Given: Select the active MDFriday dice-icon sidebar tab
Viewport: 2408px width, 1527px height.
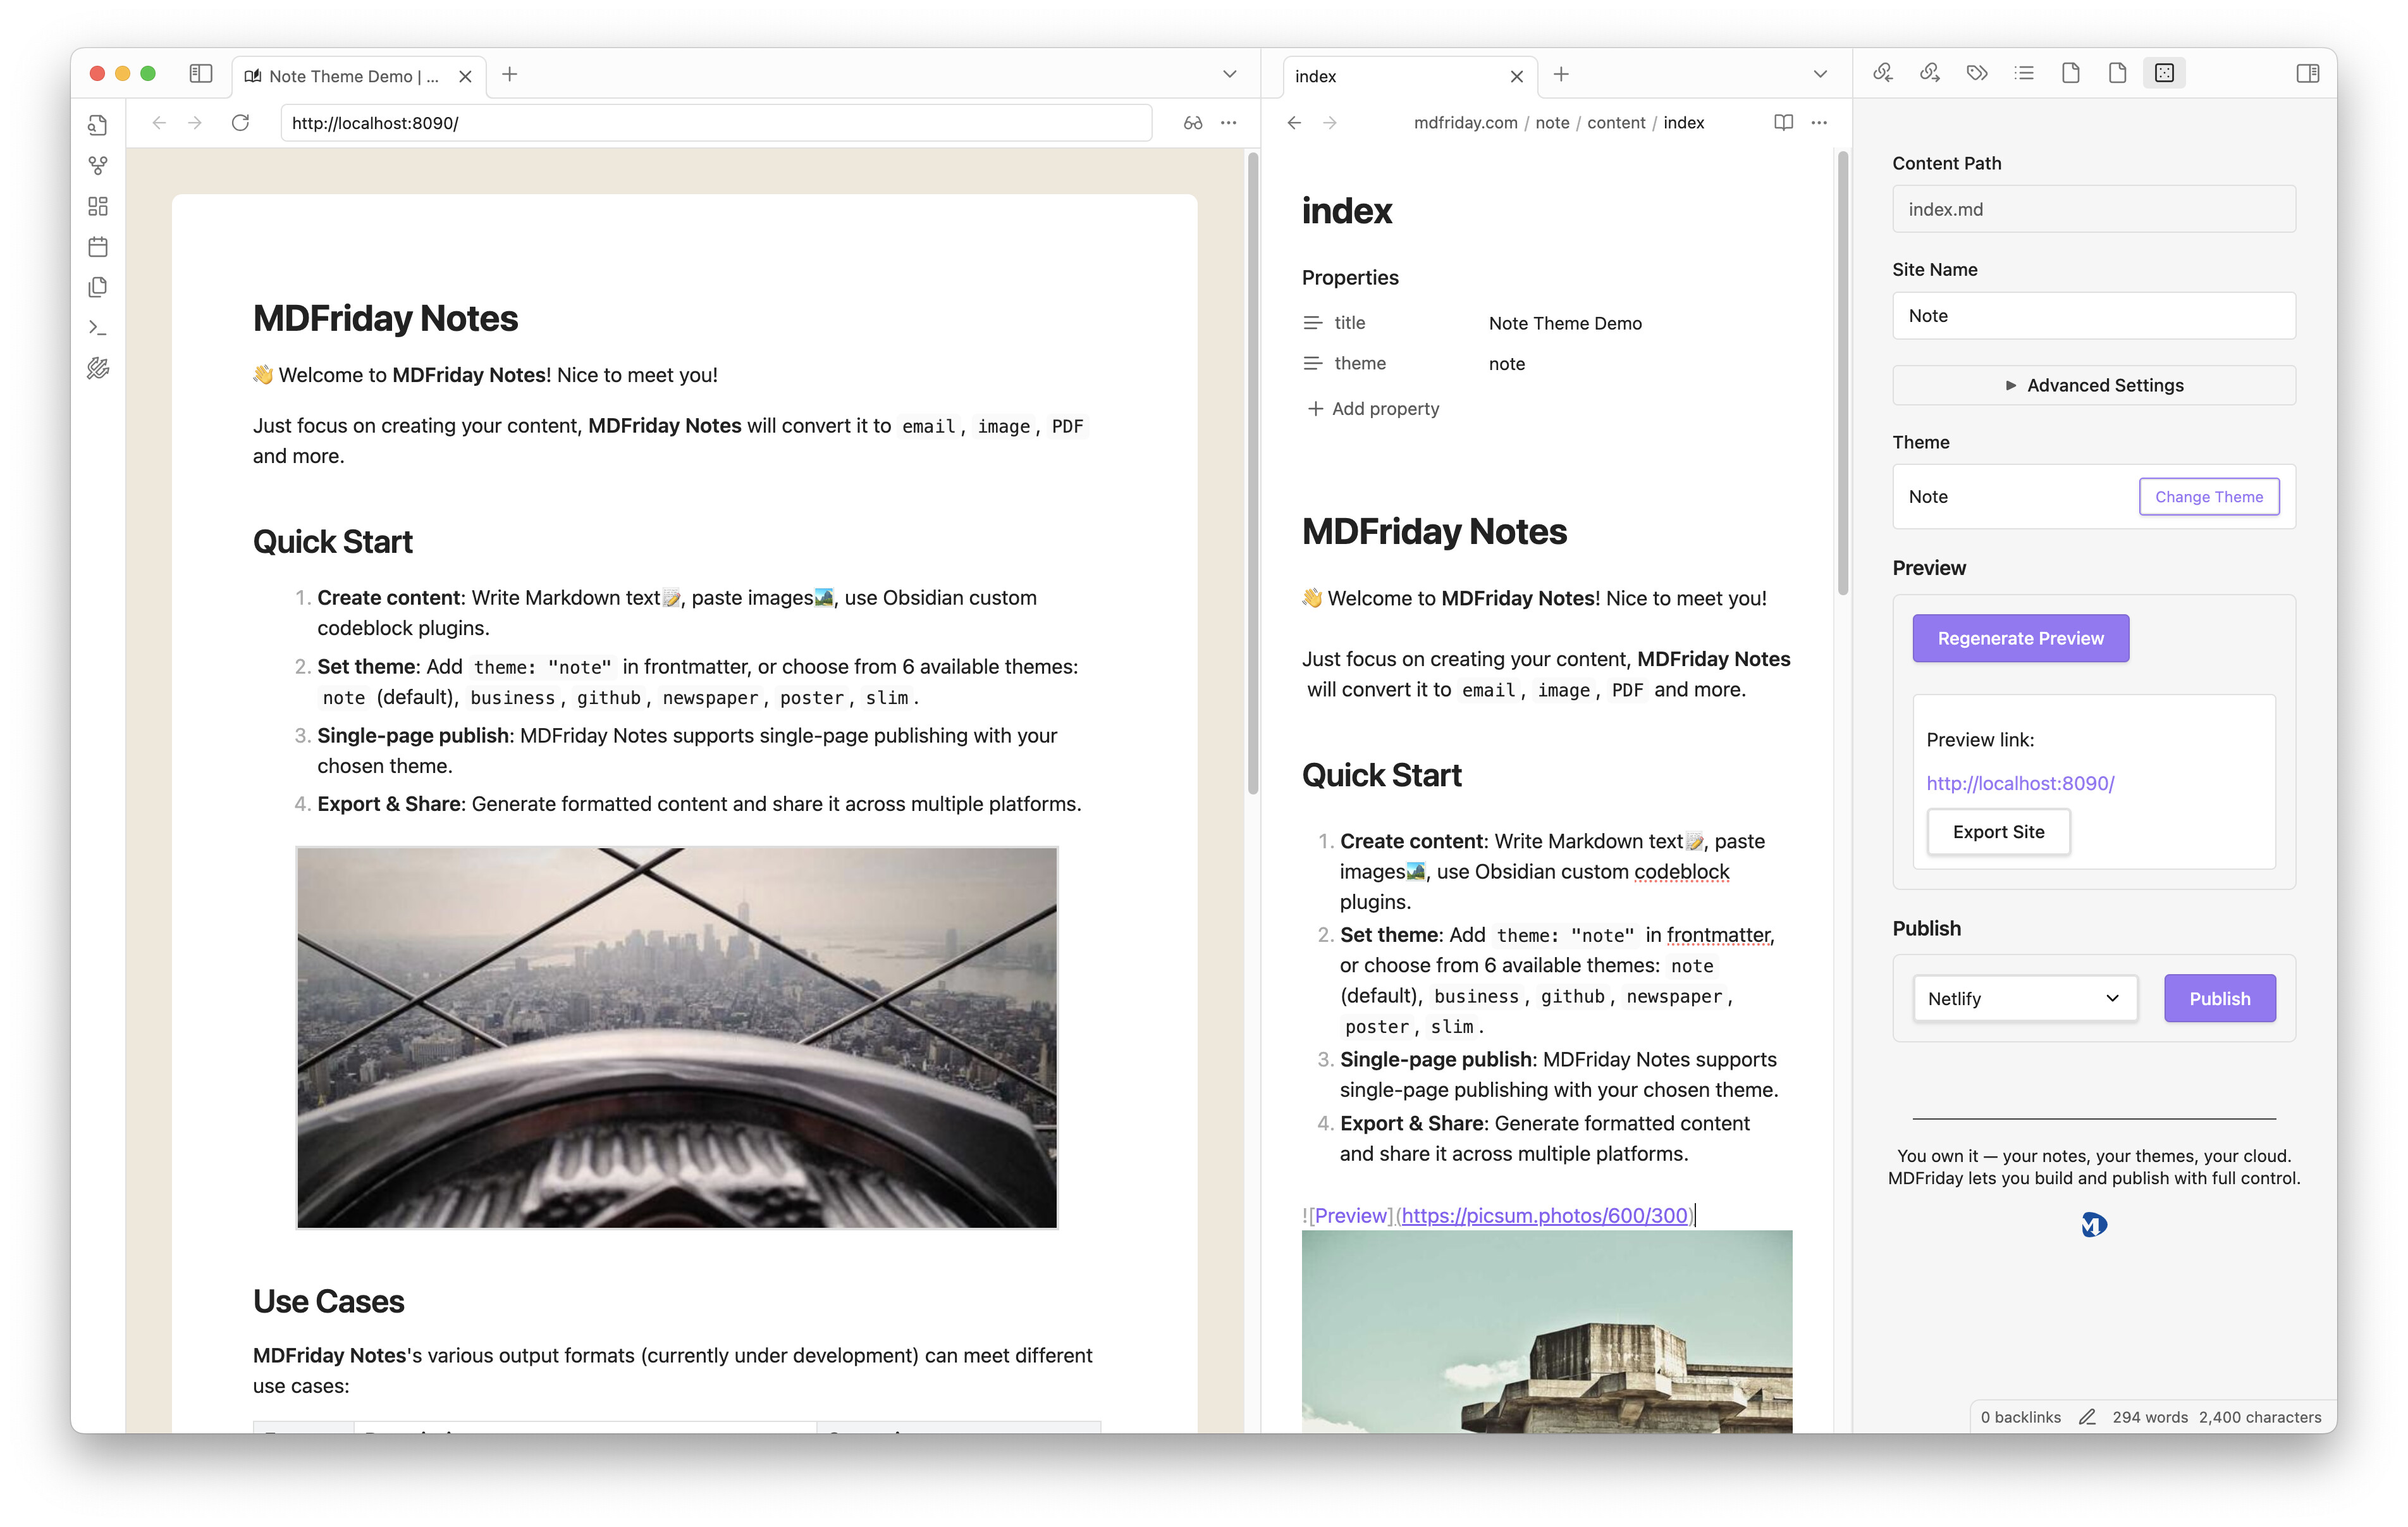Looking at the screenshot, I should [x=2164, y=73].
